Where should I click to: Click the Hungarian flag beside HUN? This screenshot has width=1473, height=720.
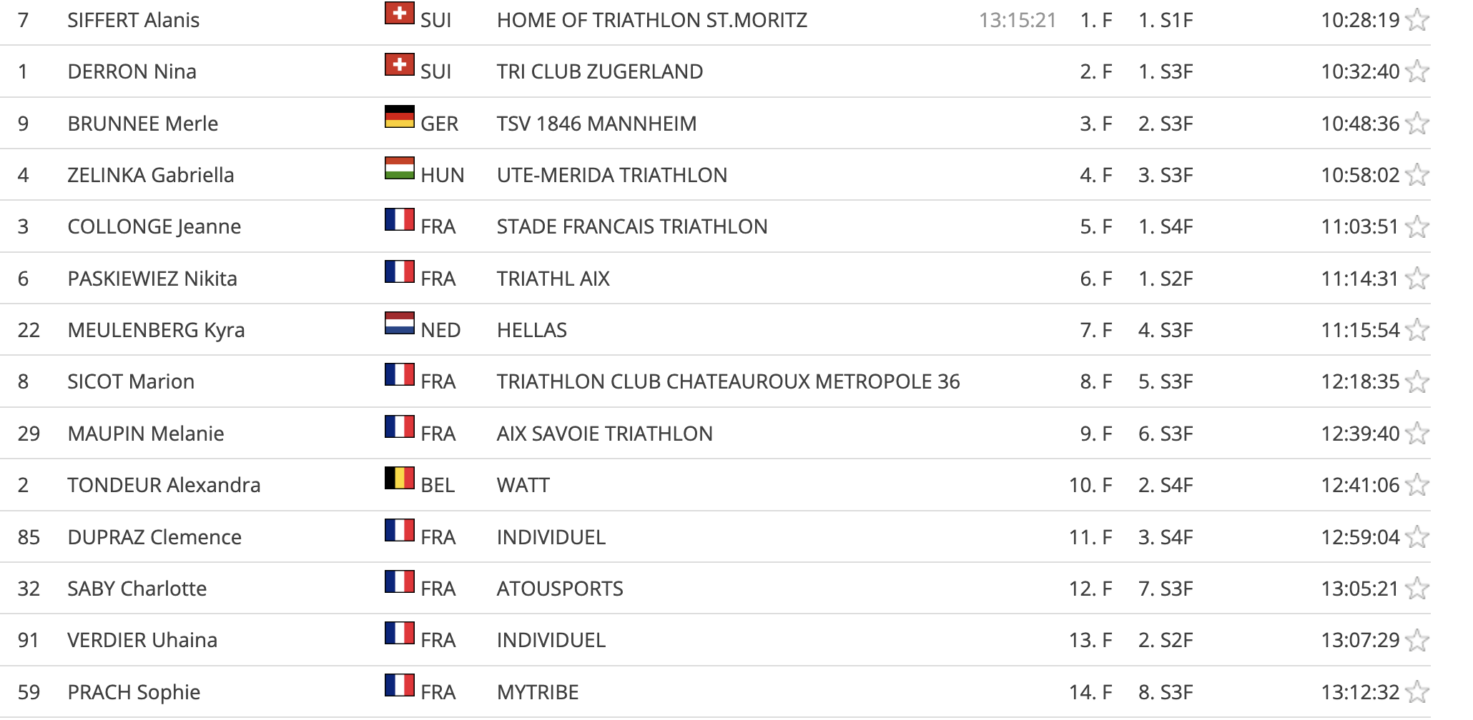(400, 168)
